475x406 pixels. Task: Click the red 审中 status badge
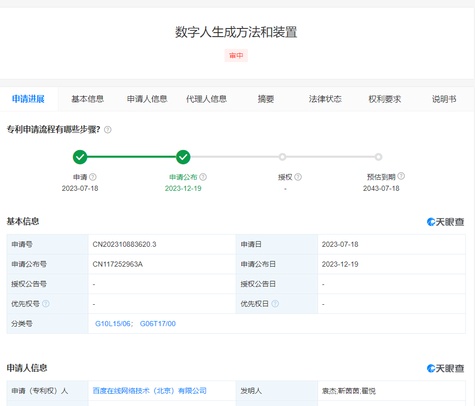pos(236,55)
